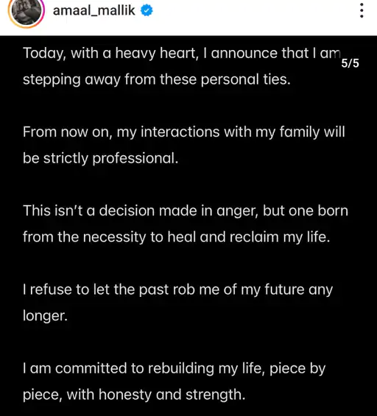
Task: Click the word 'longer.' in the post
Action: [x=45, y=316]
